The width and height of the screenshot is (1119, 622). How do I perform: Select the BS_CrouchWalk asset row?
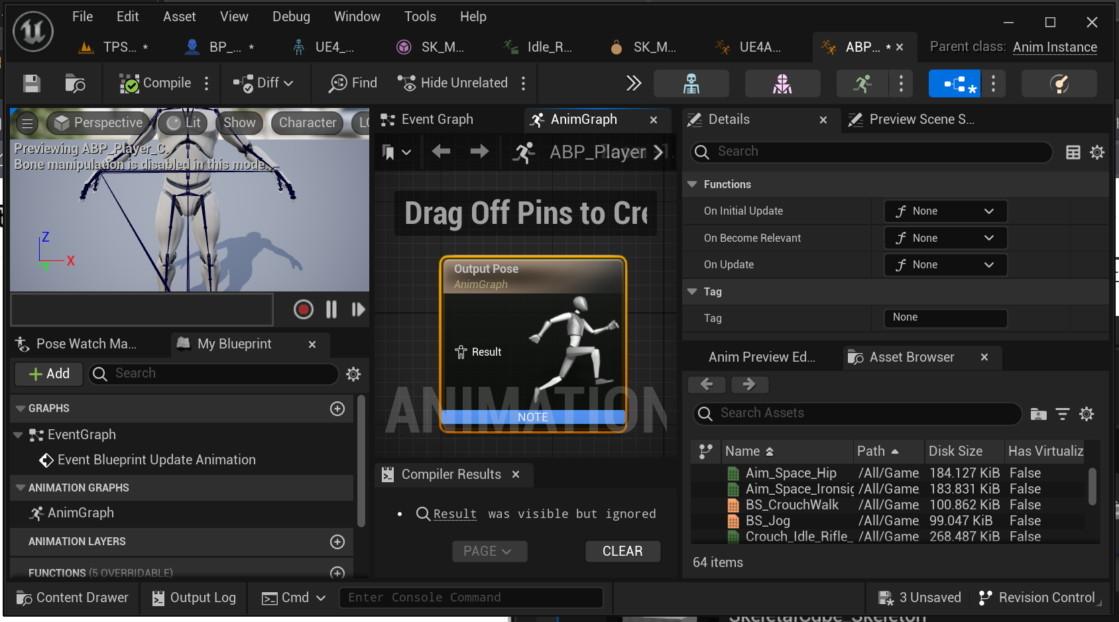click(888, 505)
